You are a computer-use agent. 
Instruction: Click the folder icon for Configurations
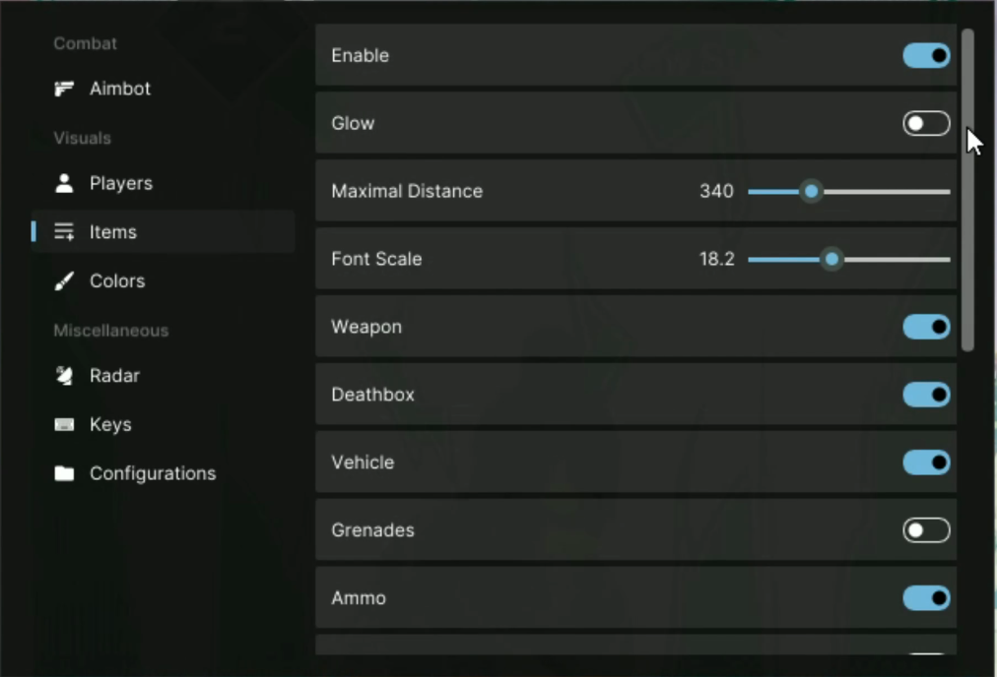64,473
